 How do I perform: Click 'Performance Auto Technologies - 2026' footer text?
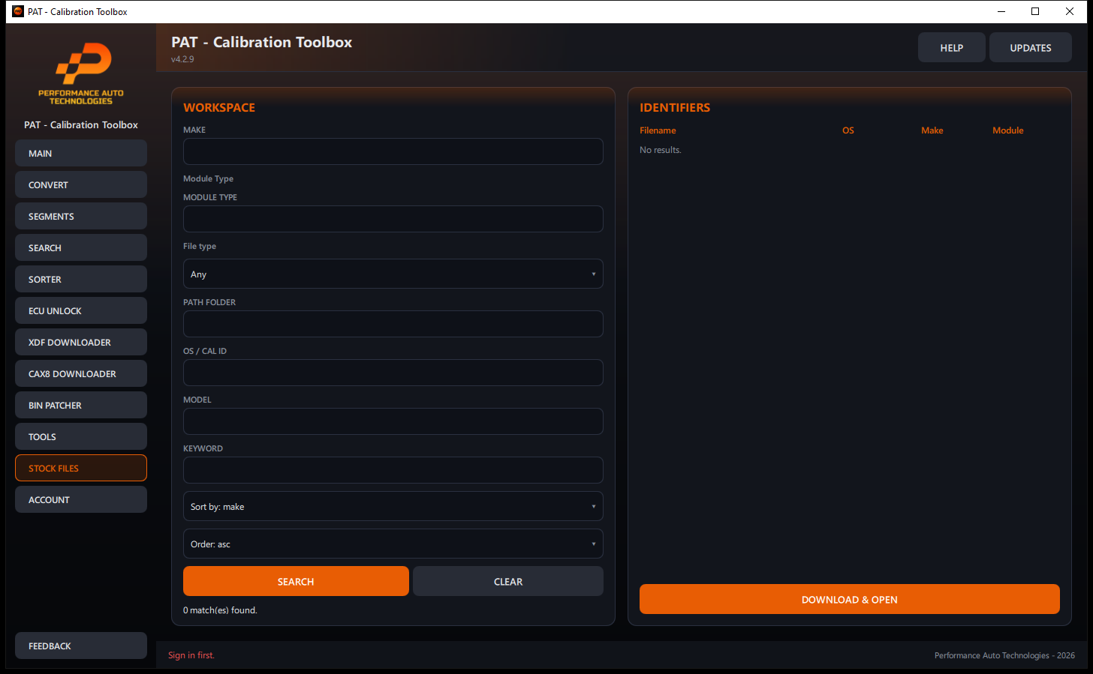click(x=1004, y=655)
